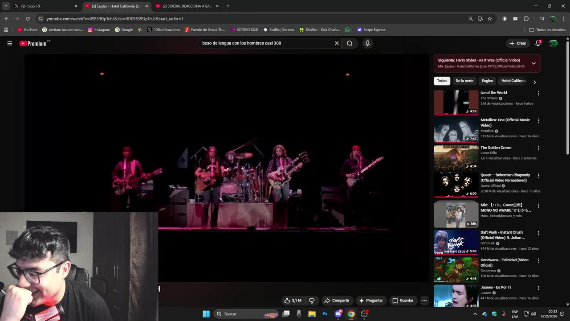Screen dimensions: 570x321
Task: Start voice search with microphone icon
Action: point(367,43)
